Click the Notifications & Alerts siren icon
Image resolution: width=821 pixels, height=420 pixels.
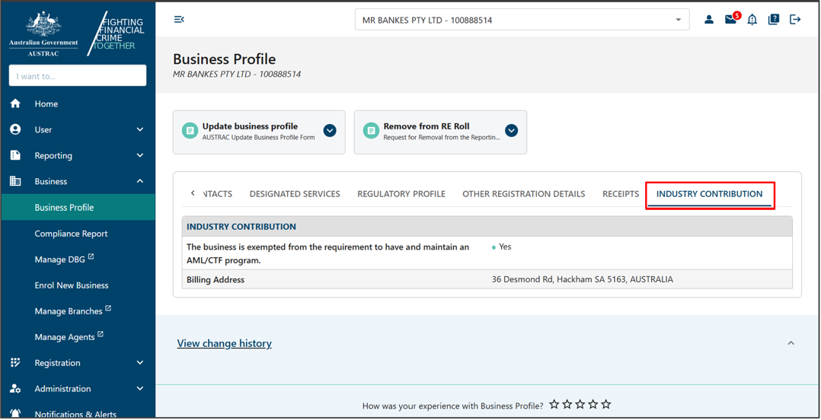pyautogui.click(x=16, y=414)
